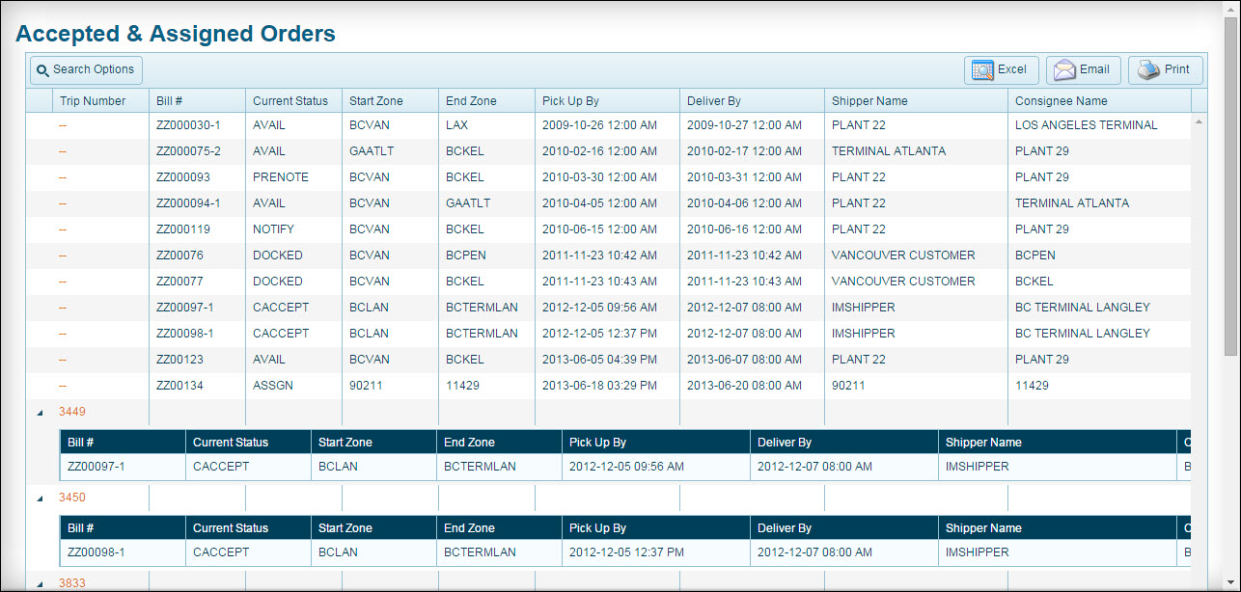Open trip 3450 link
The width and height of the screenshot is (1241, 592).
pyautogui.click(x=72, y=498)
